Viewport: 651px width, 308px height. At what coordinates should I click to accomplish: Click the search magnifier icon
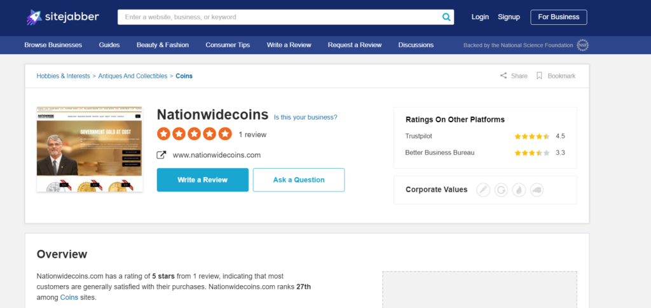(x=446, y=17)
